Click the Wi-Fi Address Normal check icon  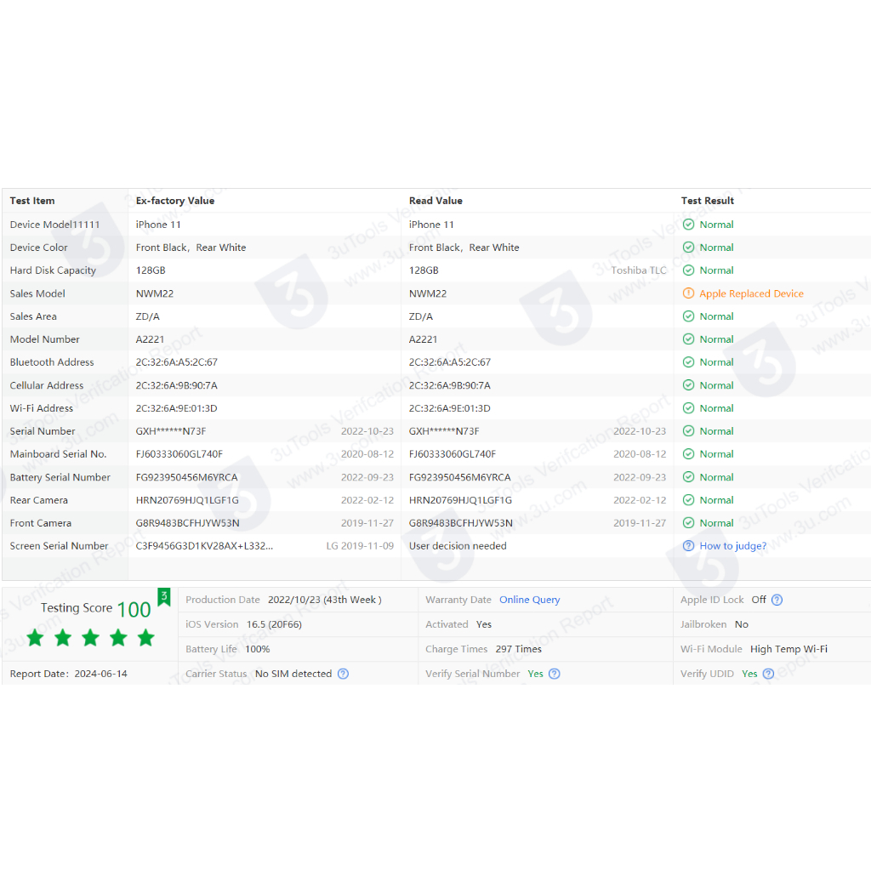tap(688, 408)
